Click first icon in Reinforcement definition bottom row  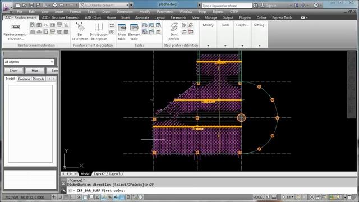pos(33,31)
